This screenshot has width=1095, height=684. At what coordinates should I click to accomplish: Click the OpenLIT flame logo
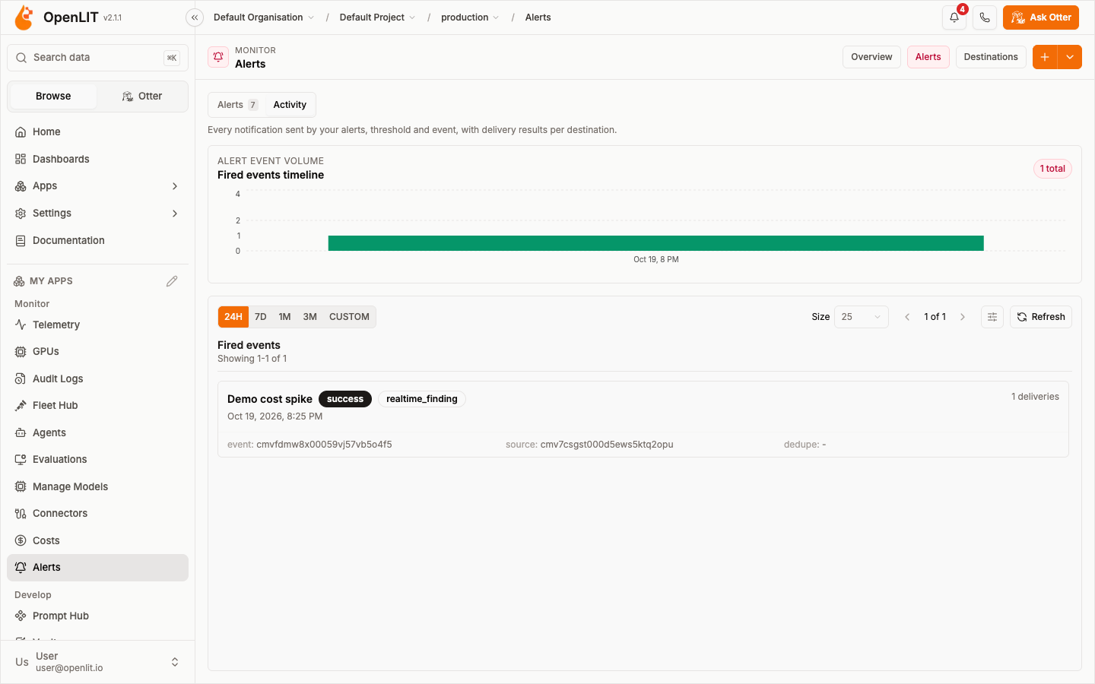point(24,17)
